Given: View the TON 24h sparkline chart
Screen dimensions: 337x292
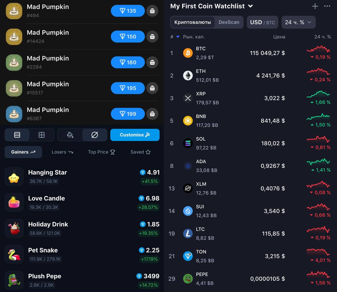Looking at the screenshot, I should point(318,252).
